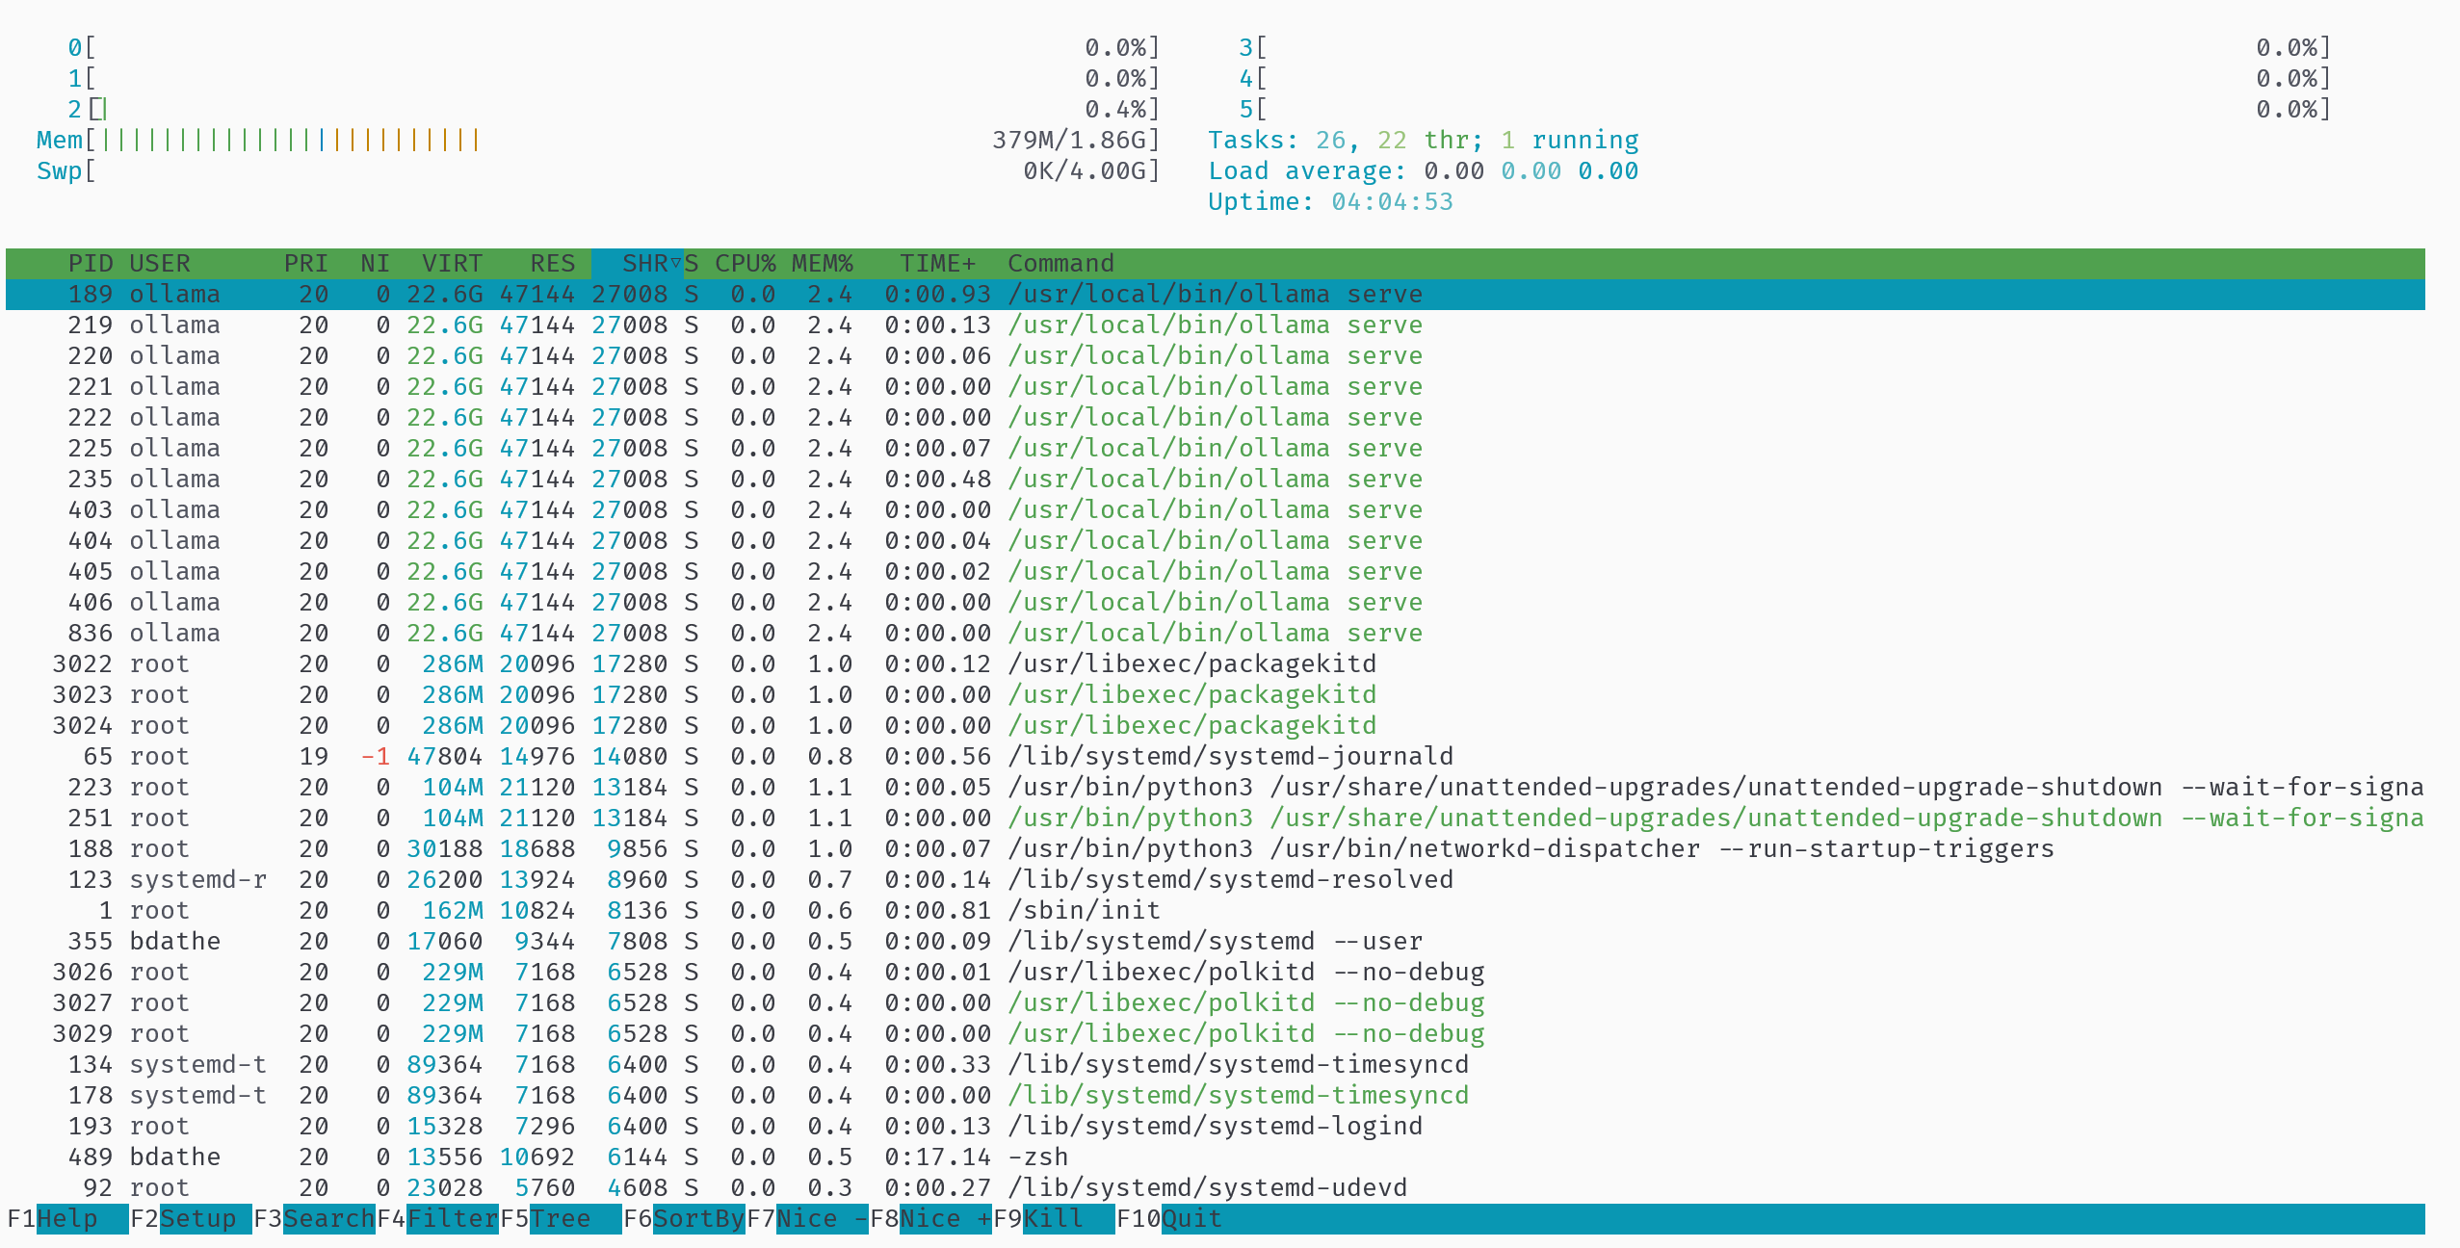
Task: Click the Load average readout
Action: pyautogui.click(x=1424, y=170)
